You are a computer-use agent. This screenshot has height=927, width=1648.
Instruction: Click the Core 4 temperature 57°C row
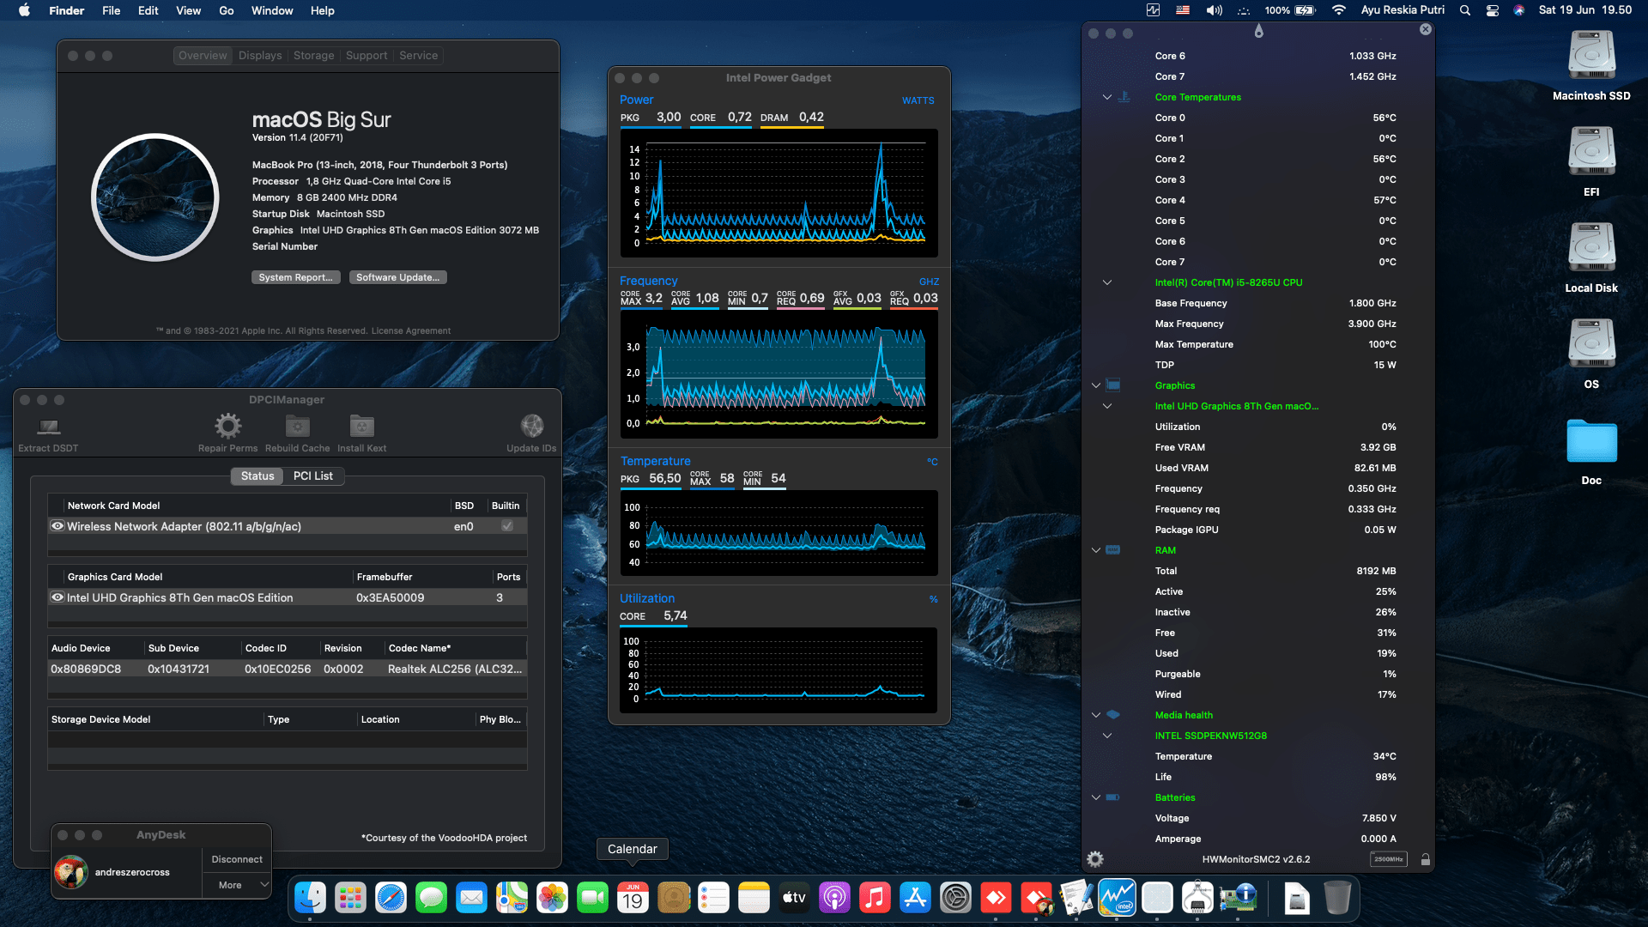point(1275,200)
